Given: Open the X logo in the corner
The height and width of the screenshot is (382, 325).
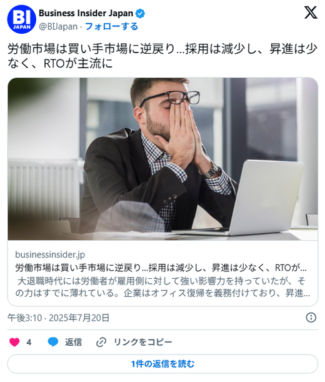Looking at the screenshot, I should point(311,13).
